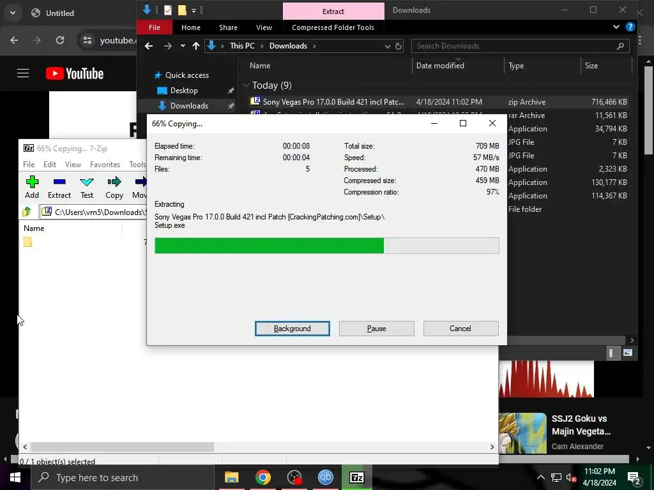
Task: Sort by Type column header
Action: (x=516, y=66)
